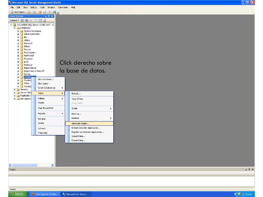Open toolbar options arrow after Activity Monitor
This screenshot has height=197, width=263.
point(58,13)
